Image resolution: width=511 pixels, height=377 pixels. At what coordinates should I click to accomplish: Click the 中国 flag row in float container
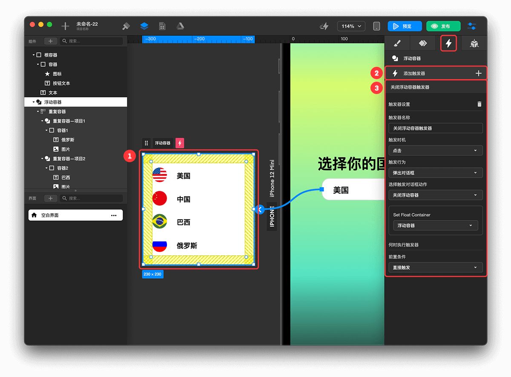click(x=198, y=199)
